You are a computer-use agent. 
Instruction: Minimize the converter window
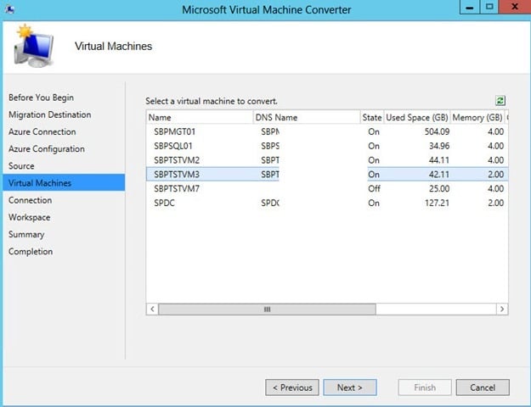(469, 7)
